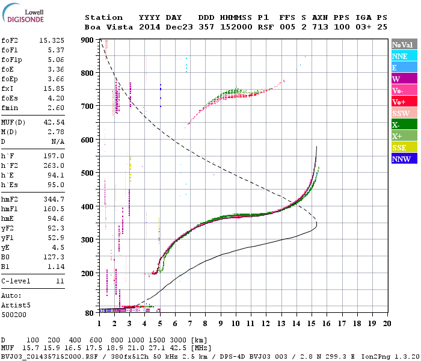421x361 pixels.
Task: Click the 3000 km distance table entry
Action: [x=178, y=341]
